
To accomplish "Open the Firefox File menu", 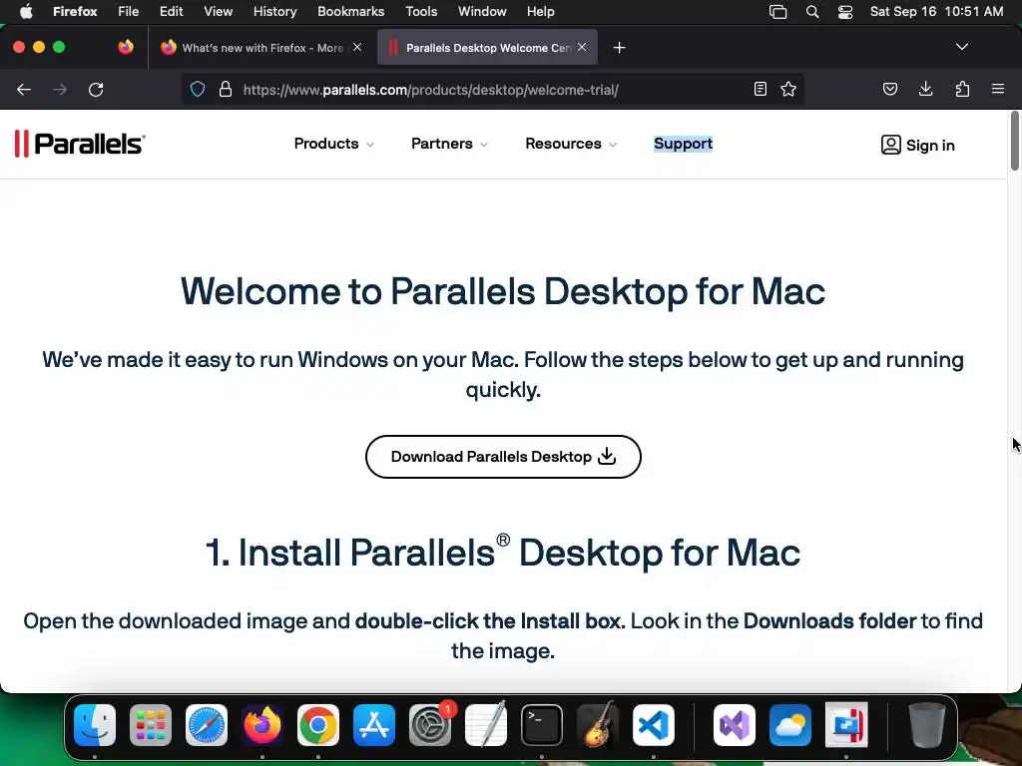I will click(x=128, y=12).
